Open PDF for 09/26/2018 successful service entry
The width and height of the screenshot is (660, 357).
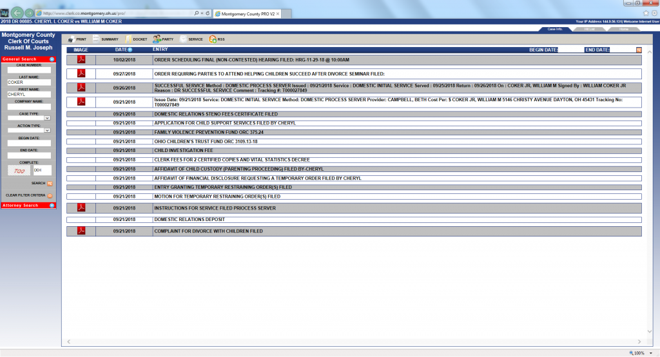pyautogui.click(x=81, y=88)
